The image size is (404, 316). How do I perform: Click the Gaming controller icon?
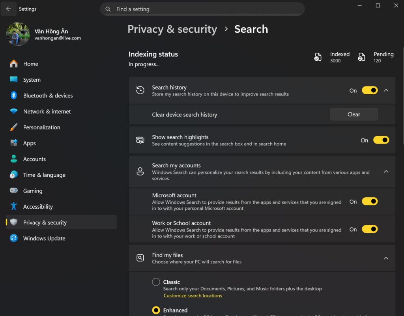point(14,191)
